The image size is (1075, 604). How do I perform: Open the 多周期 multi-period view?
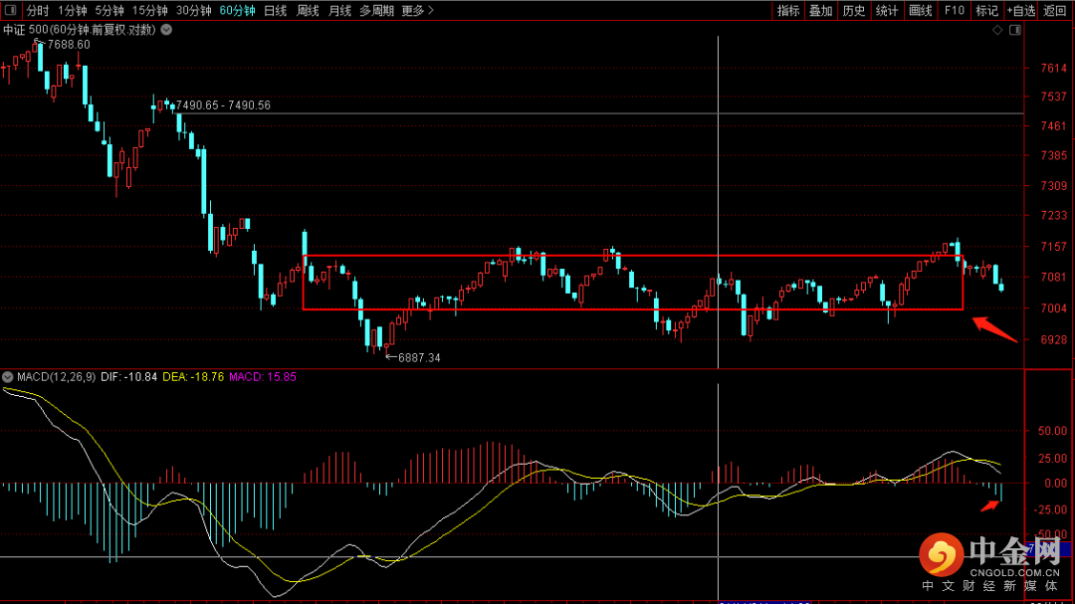[x=377, y=11]
